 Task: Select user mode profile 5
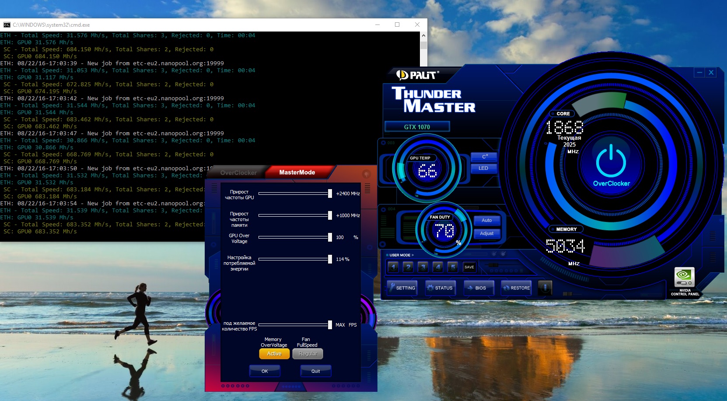[453, 267]
